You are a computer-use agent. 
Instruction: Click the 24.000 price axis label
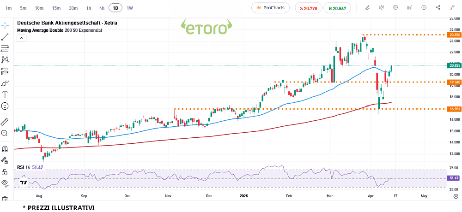pos(455,29)
